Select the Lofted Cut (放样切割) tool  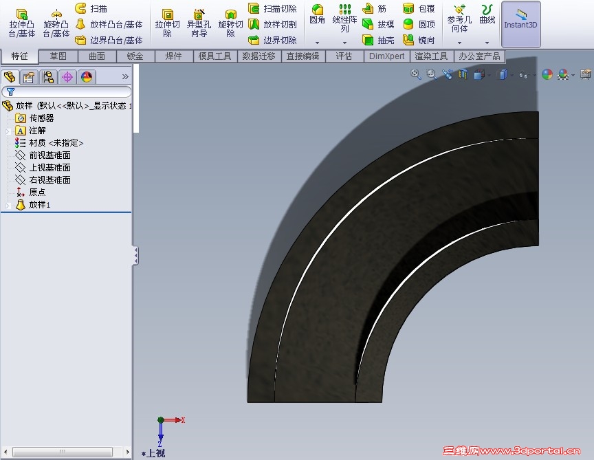pos(272,24)
